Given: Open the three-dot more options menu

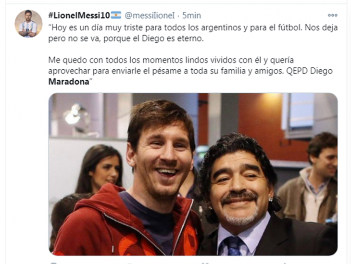Looking at the screenshot, I should pos(332,15).
